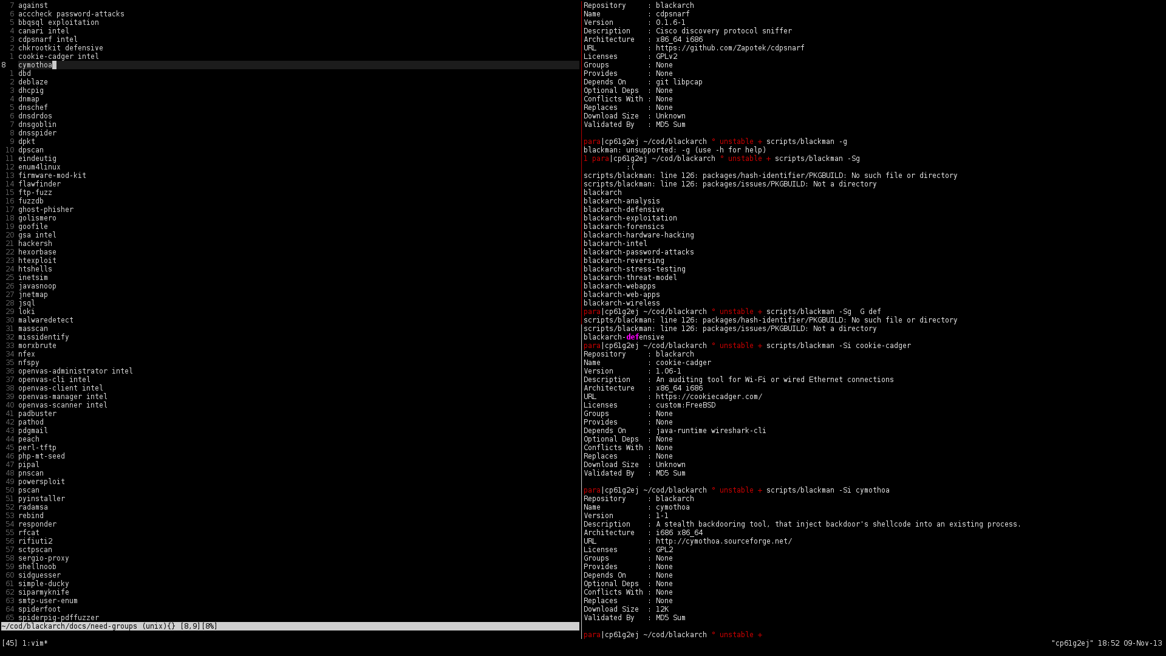Click the 'php-mt-seed' line
The width and height of the screenshot is (1166, 656).
[41, 456]
